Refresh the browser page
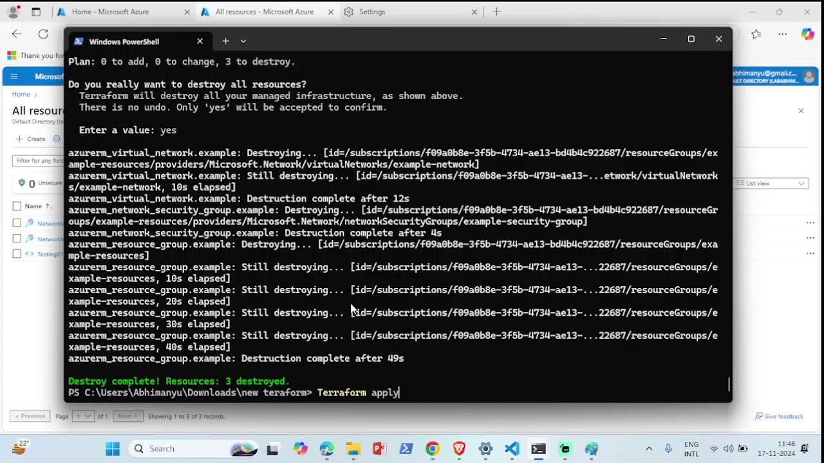This screenshot has height=463, width=824. (x=43, y=34)
